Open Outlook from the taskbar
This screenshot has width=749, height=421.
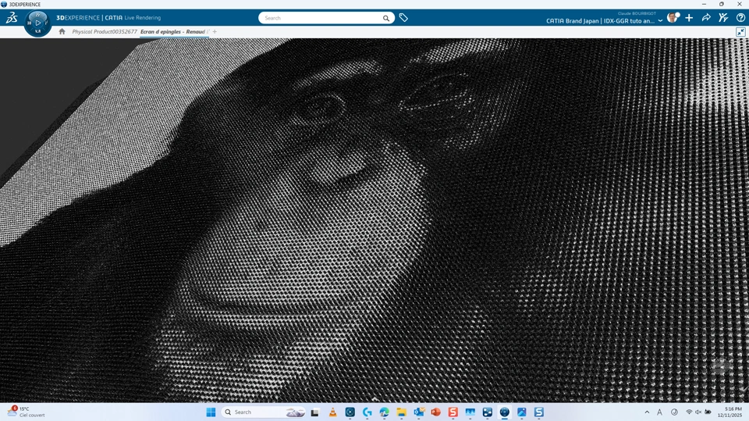tap(419, 412)
